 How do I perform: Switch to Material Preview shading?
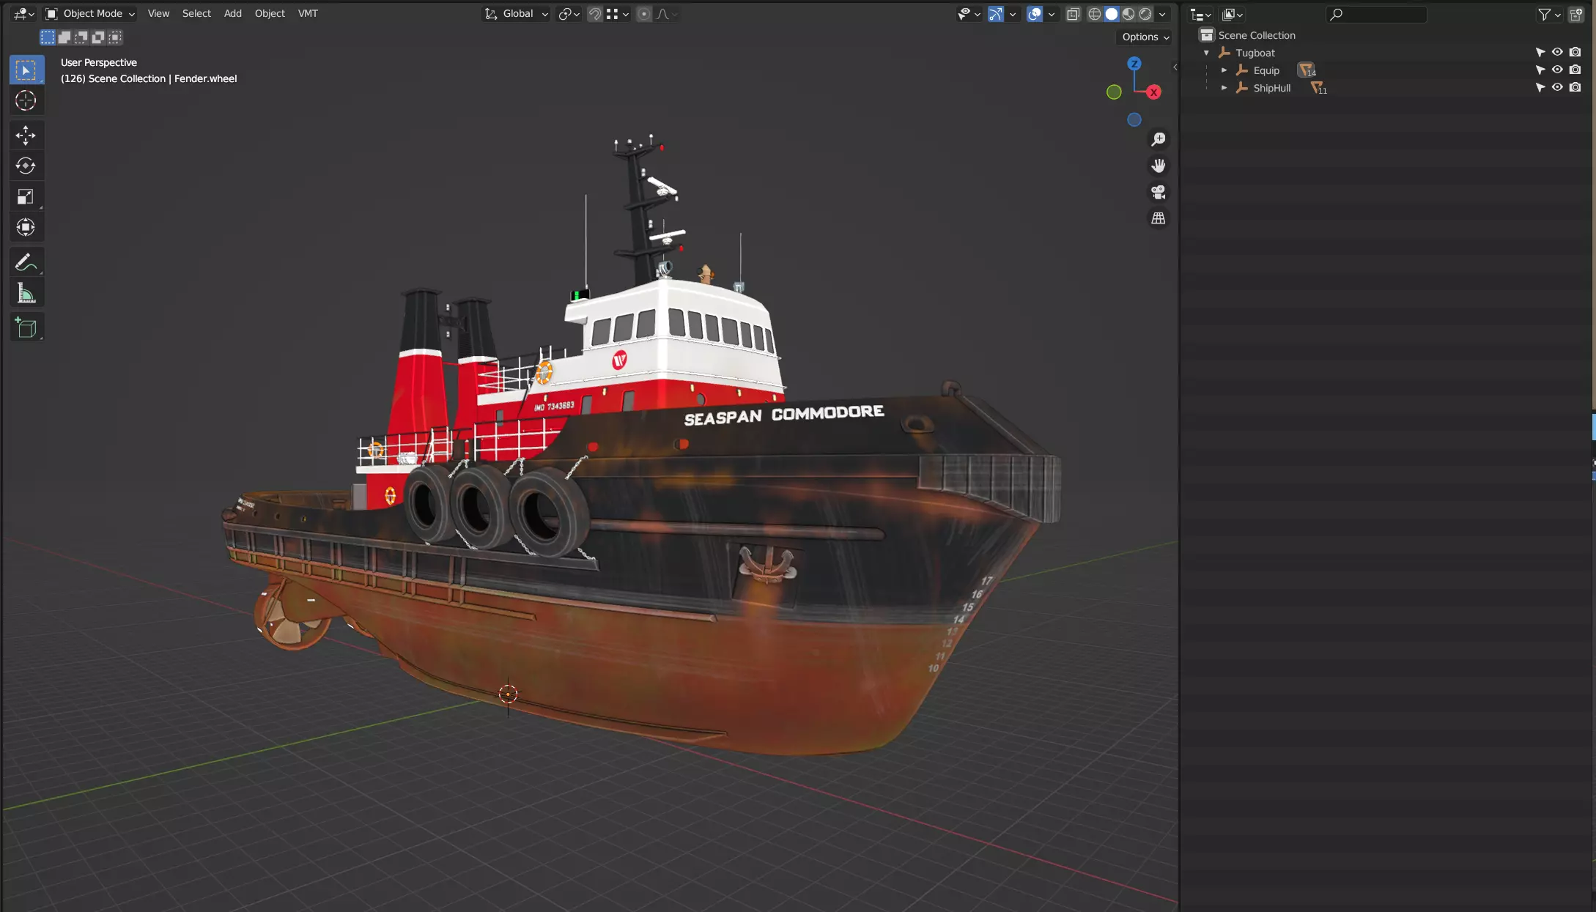pyautogui.click(x=1128, y=14)
